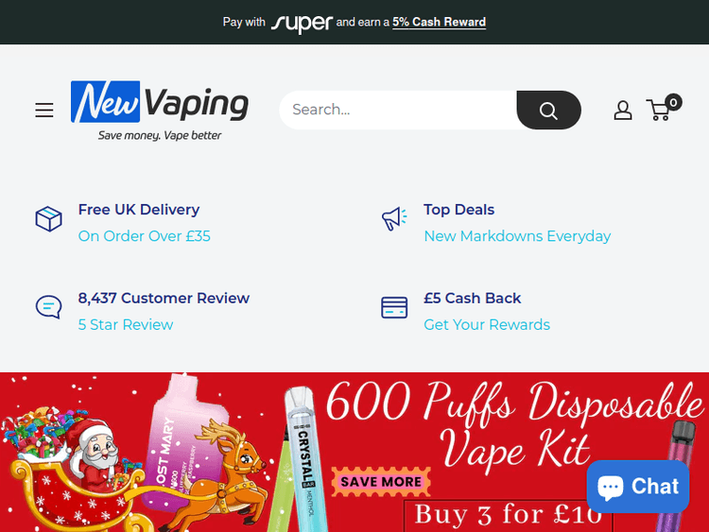Click the search magnifier button
709x532 pixels.
[548, 110]
